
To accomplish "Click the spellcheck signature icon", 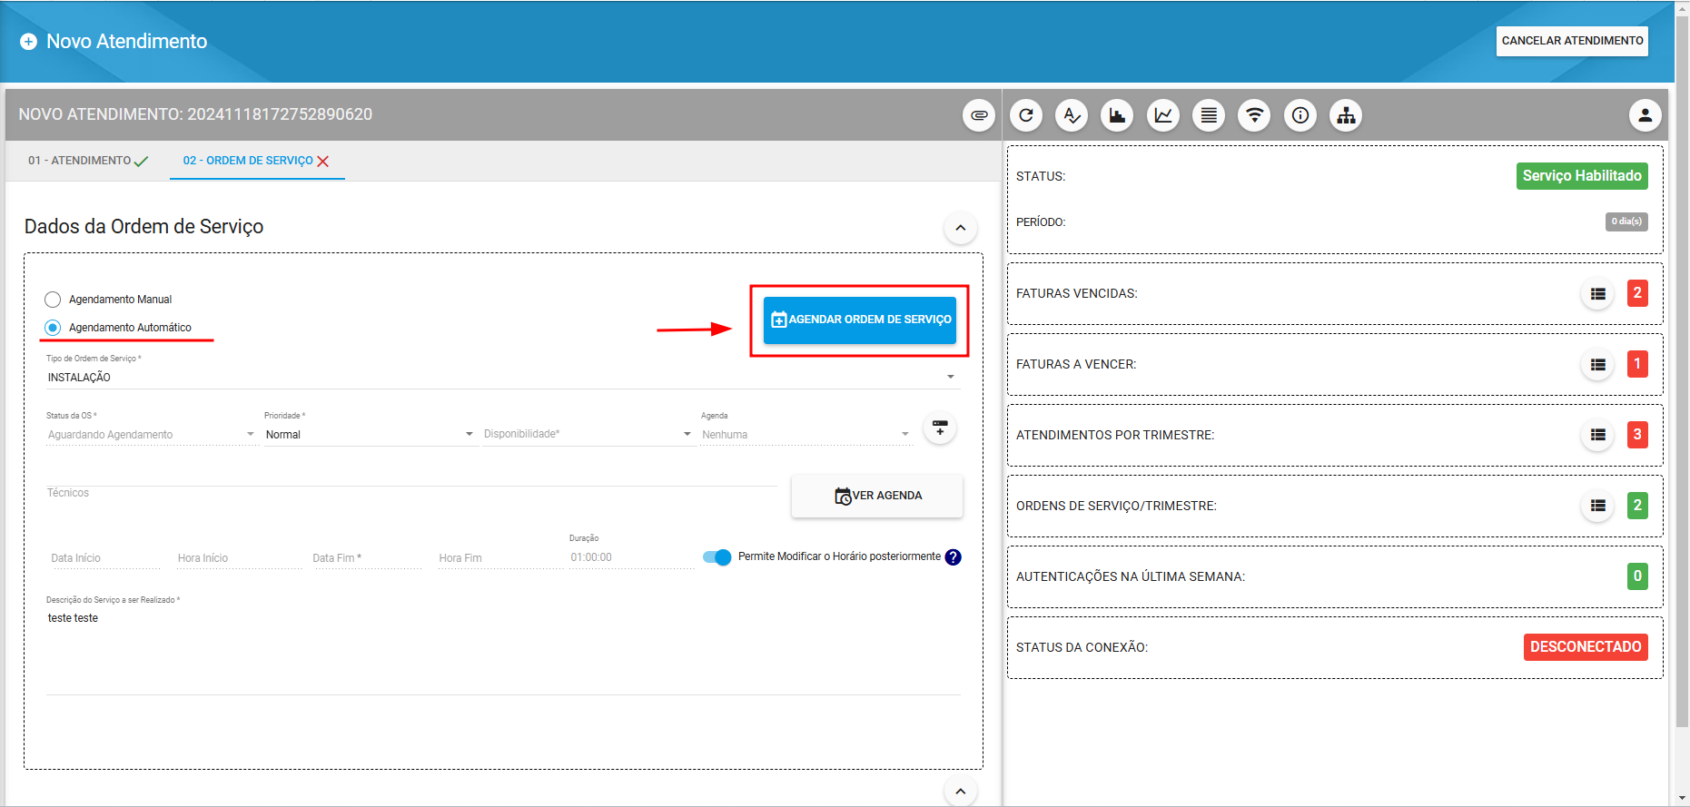I will click(x=1072, y=115).
